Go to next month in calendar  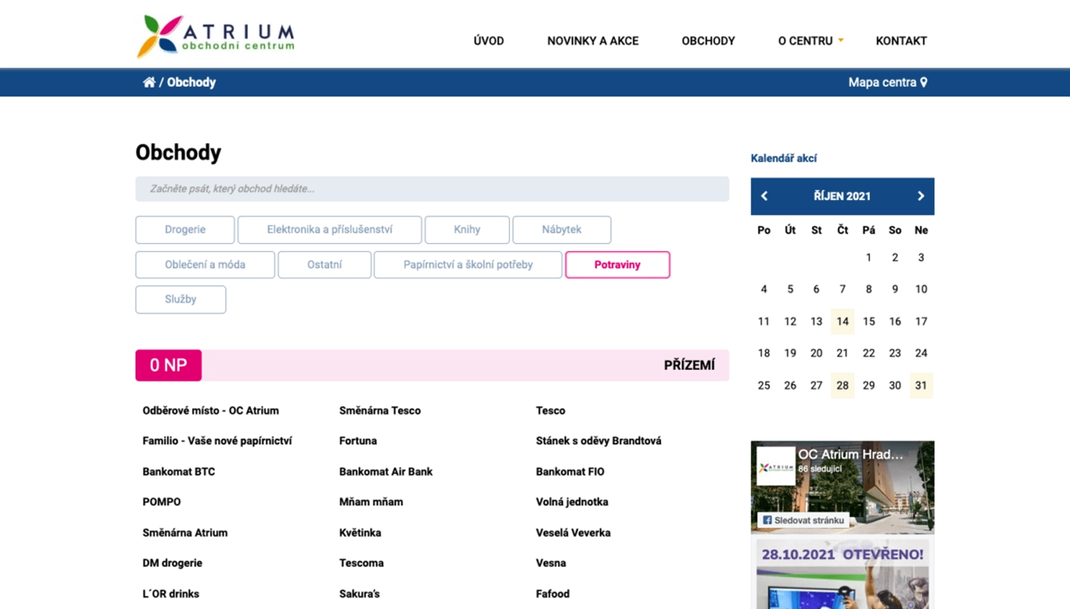tap(921, 196)
